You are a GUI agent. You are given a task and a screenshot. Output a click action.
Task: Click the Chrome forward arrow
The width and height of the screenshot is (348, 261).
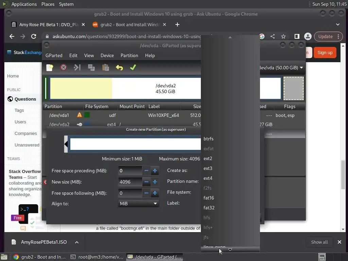[23, 36]
